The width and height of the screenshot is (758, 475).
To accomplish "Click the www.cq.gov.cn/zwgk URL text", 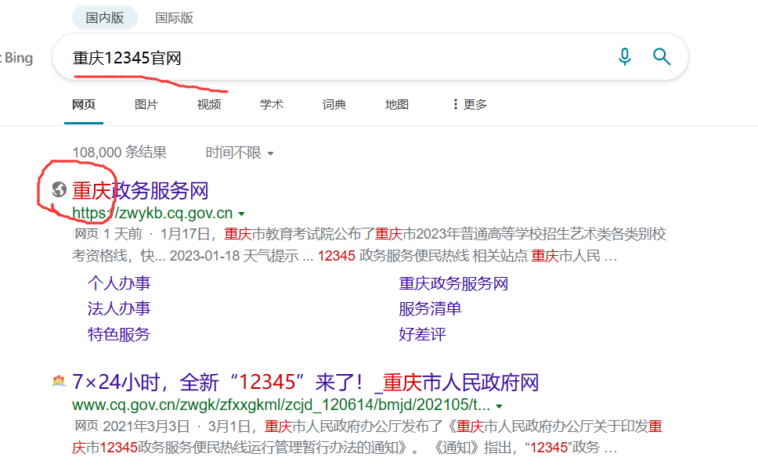I will click(x=281, y=405).
